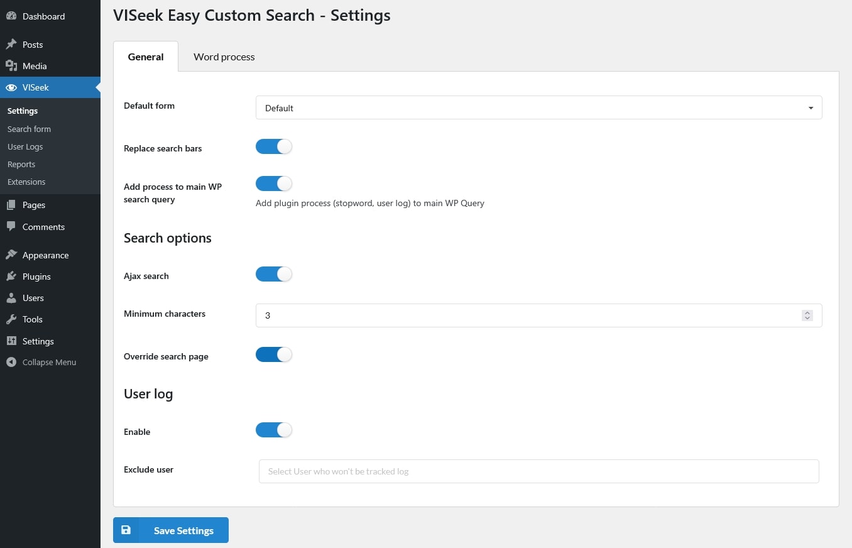
Task: Click the Appearance brush icon
Action: [11, 255]
